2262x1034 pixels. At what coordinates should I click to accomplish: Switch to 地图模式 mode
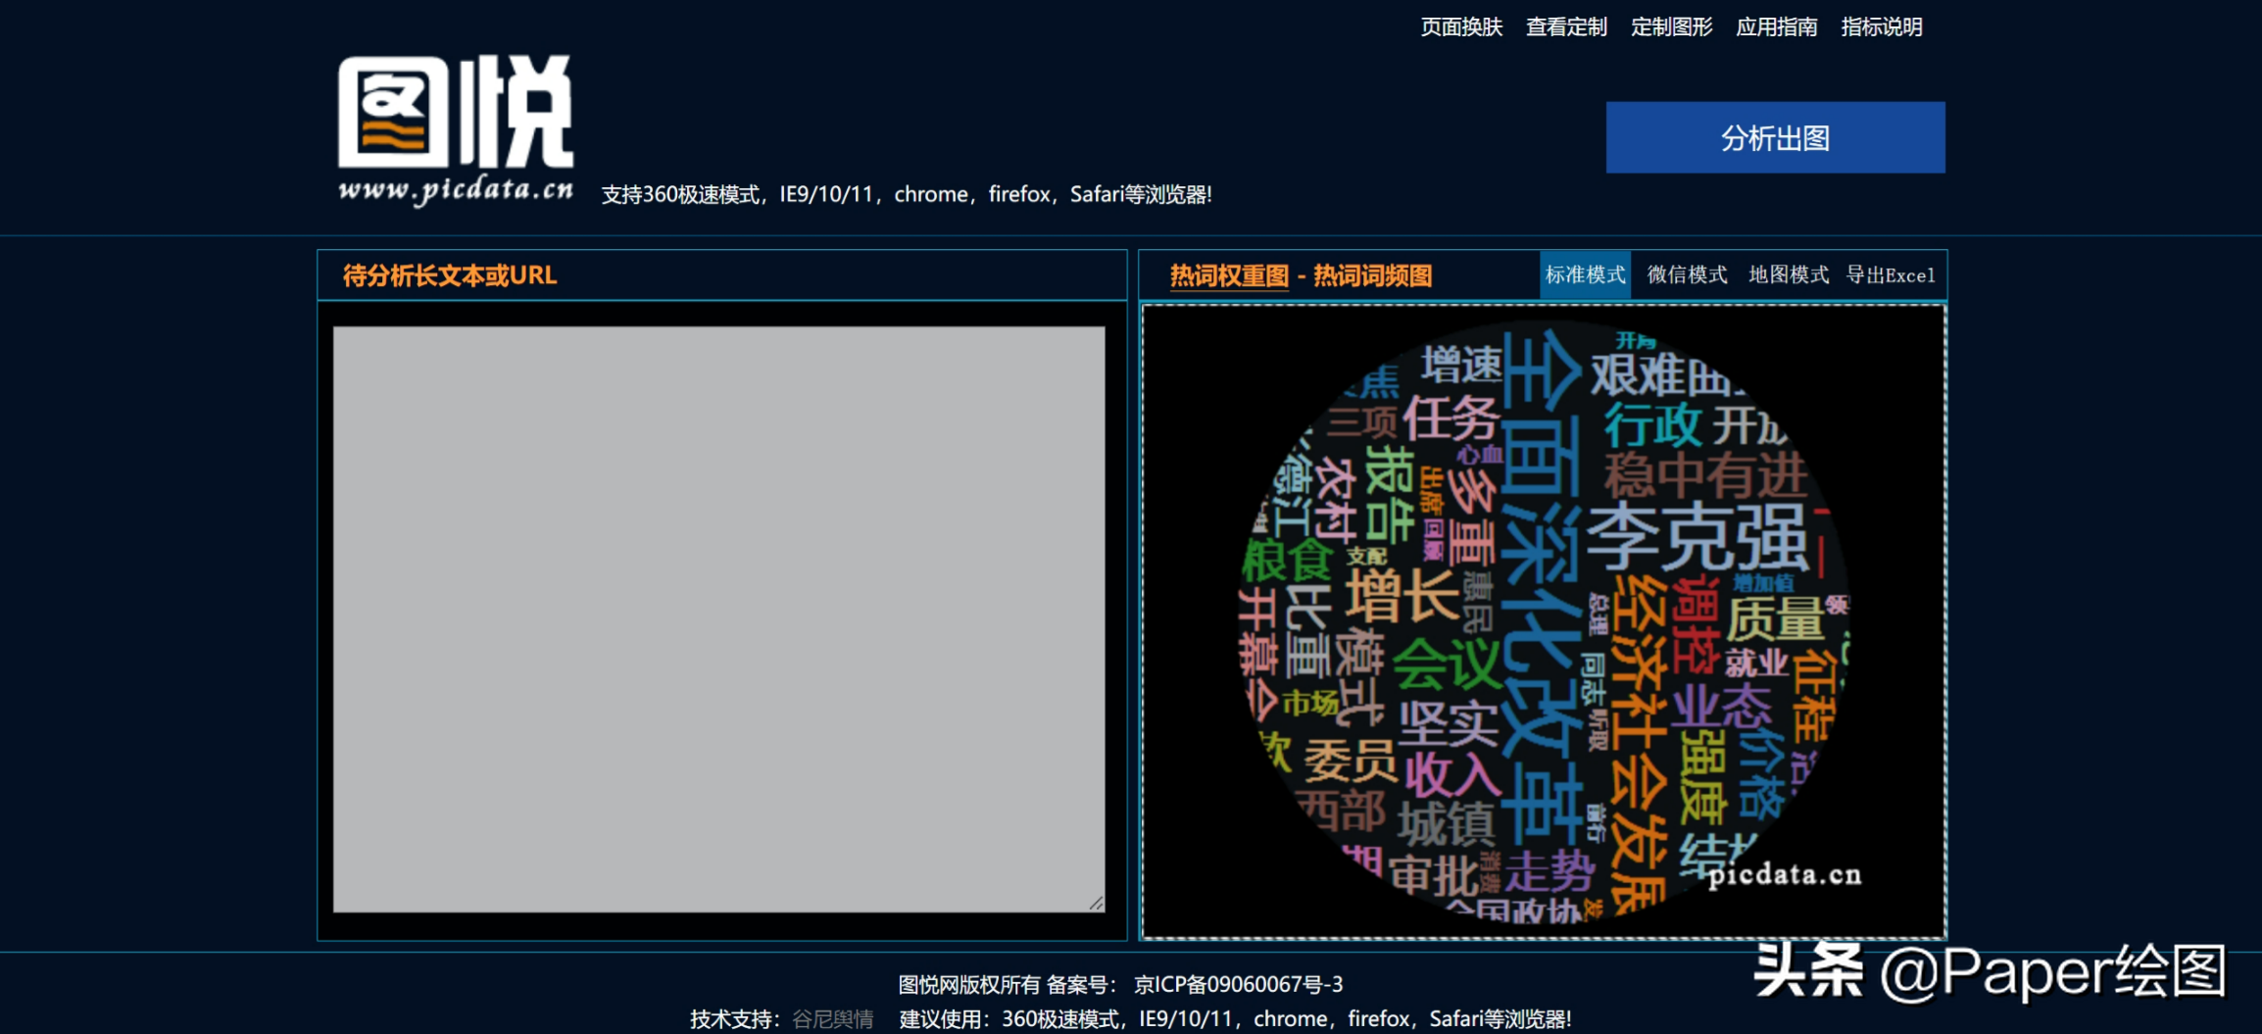click(x=1790, y=275)
